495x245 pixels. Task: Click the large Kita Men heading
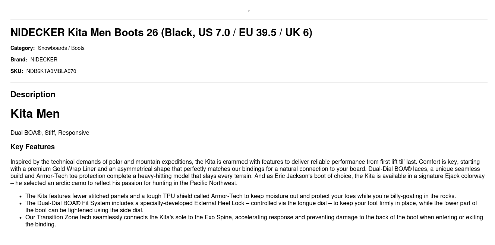pos(35,114)
